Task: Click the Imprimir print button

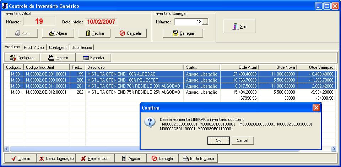Action: pyautogui.click(x=58, y=58)
